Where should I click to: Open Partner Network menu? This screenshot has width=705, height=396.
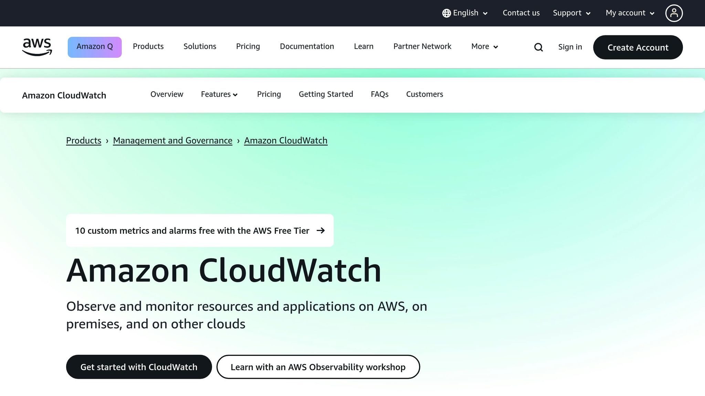tap(422, 46)
